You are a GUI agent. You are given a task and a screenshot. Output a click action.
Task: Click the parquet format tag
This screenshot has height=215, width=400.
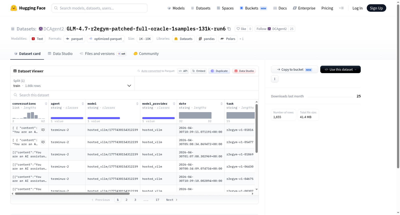(74, 39)
